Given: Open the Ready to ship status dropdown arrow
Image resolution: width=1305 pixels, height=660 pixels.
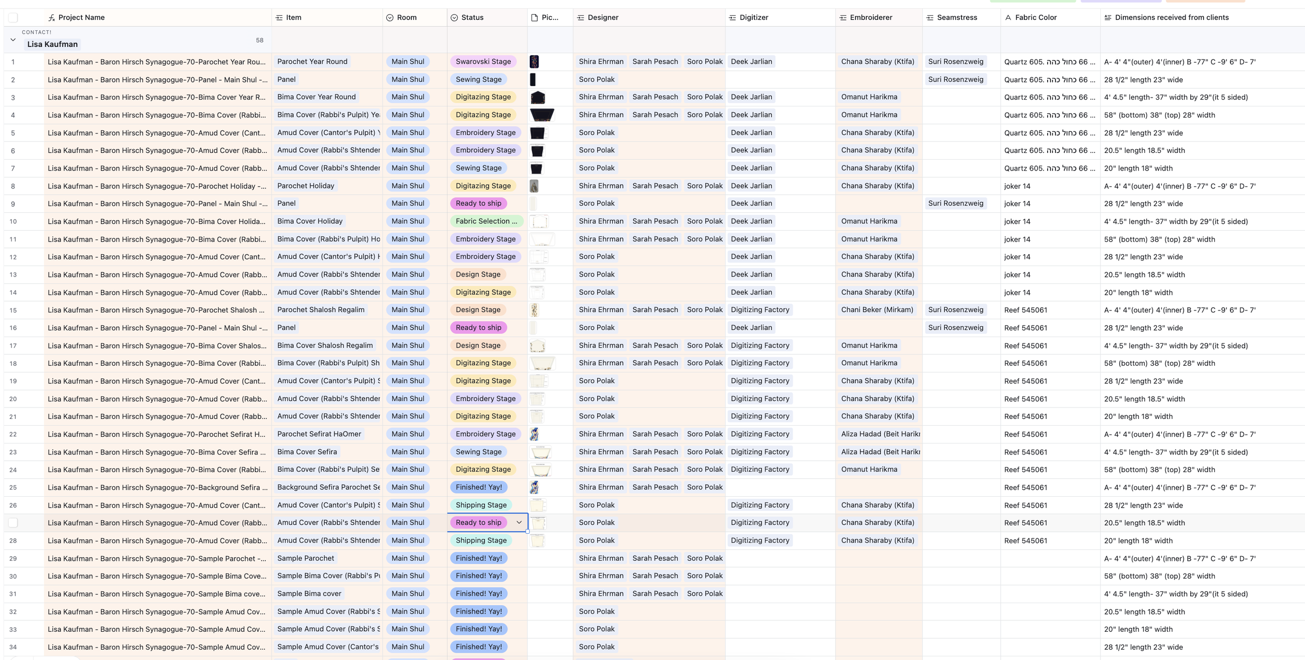Looking at the screenshot, I should [x=519, y=523].
